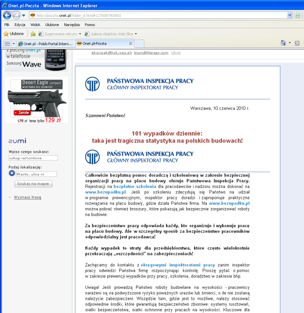304x313 pixels.
Task: Open the recent pages dropdown arrow
Action: click(x=24, y=16)
